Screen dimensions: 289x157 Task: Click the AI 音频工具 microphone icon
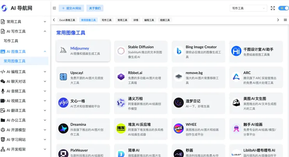point(3,91)
